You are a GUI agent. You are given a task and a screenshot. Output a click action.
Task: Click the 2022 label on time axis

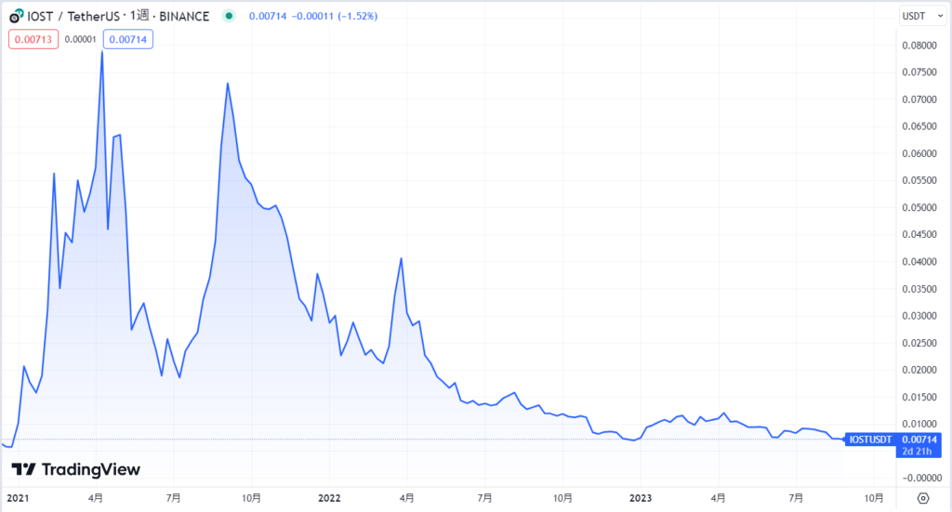click(329, 498)
